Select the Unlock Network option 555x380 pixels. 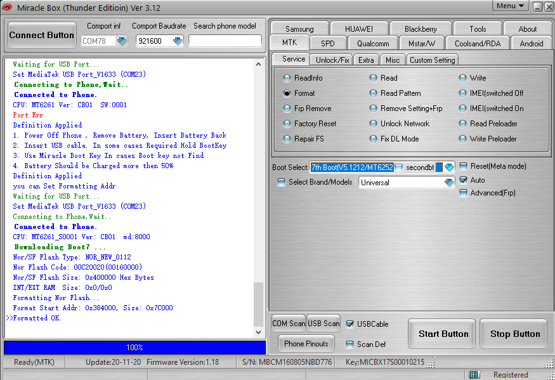(373, 124)
